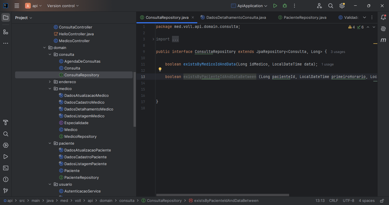Open DadosCadastroPaciente record
Screen dimensions: 389x205
[x=85, y=157]
